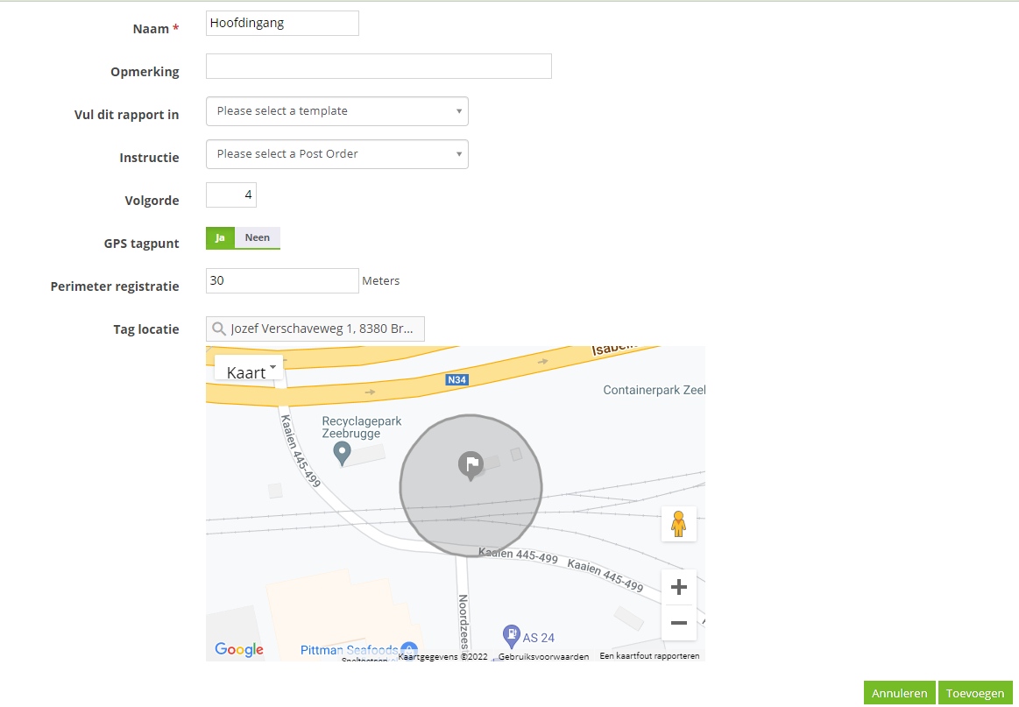Image resolution: width=1019 pixels, height=707 pixels.
Task: Click the 'GPS tagpunt' label
Action: tap(142, 244)
